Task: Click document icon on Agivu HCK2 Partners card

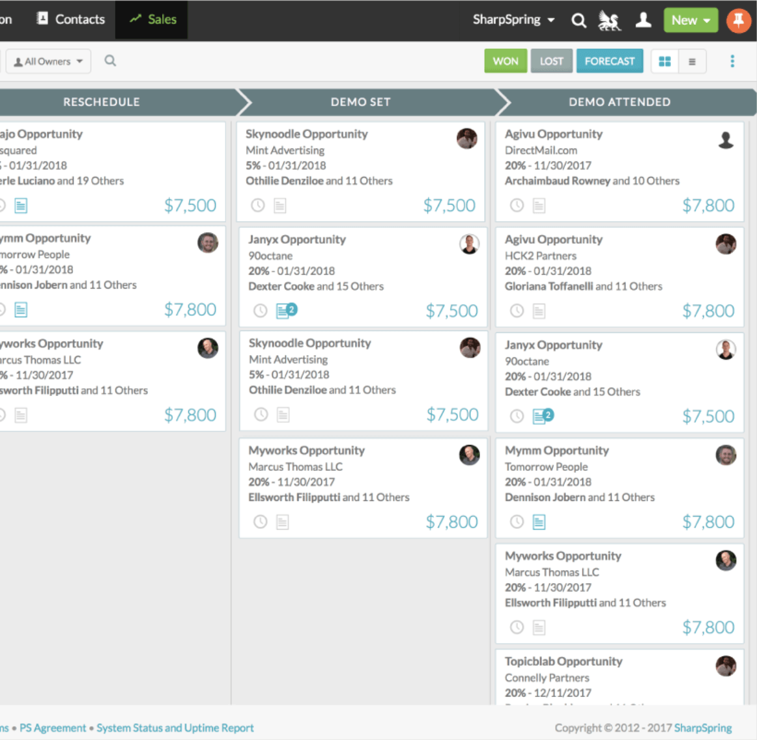Action: (x=539, y=311)
